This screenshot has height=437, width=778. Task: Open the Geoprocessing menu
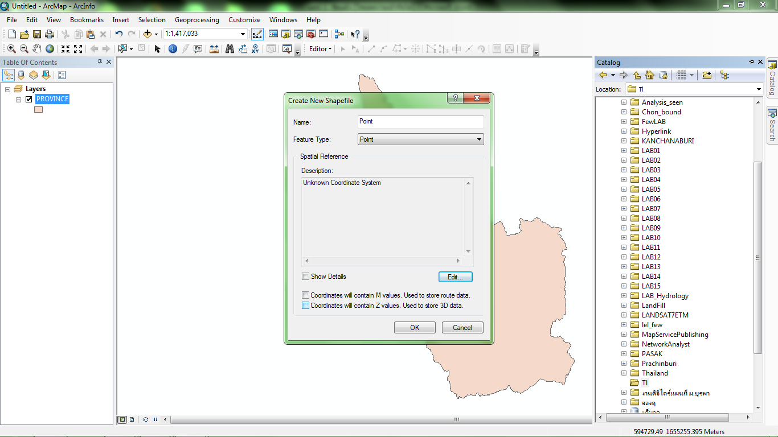click(196, 19)
